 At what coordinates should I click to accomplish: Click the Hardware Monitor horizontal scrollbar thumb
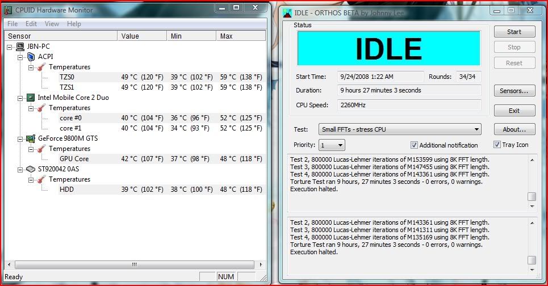[135, 264]
